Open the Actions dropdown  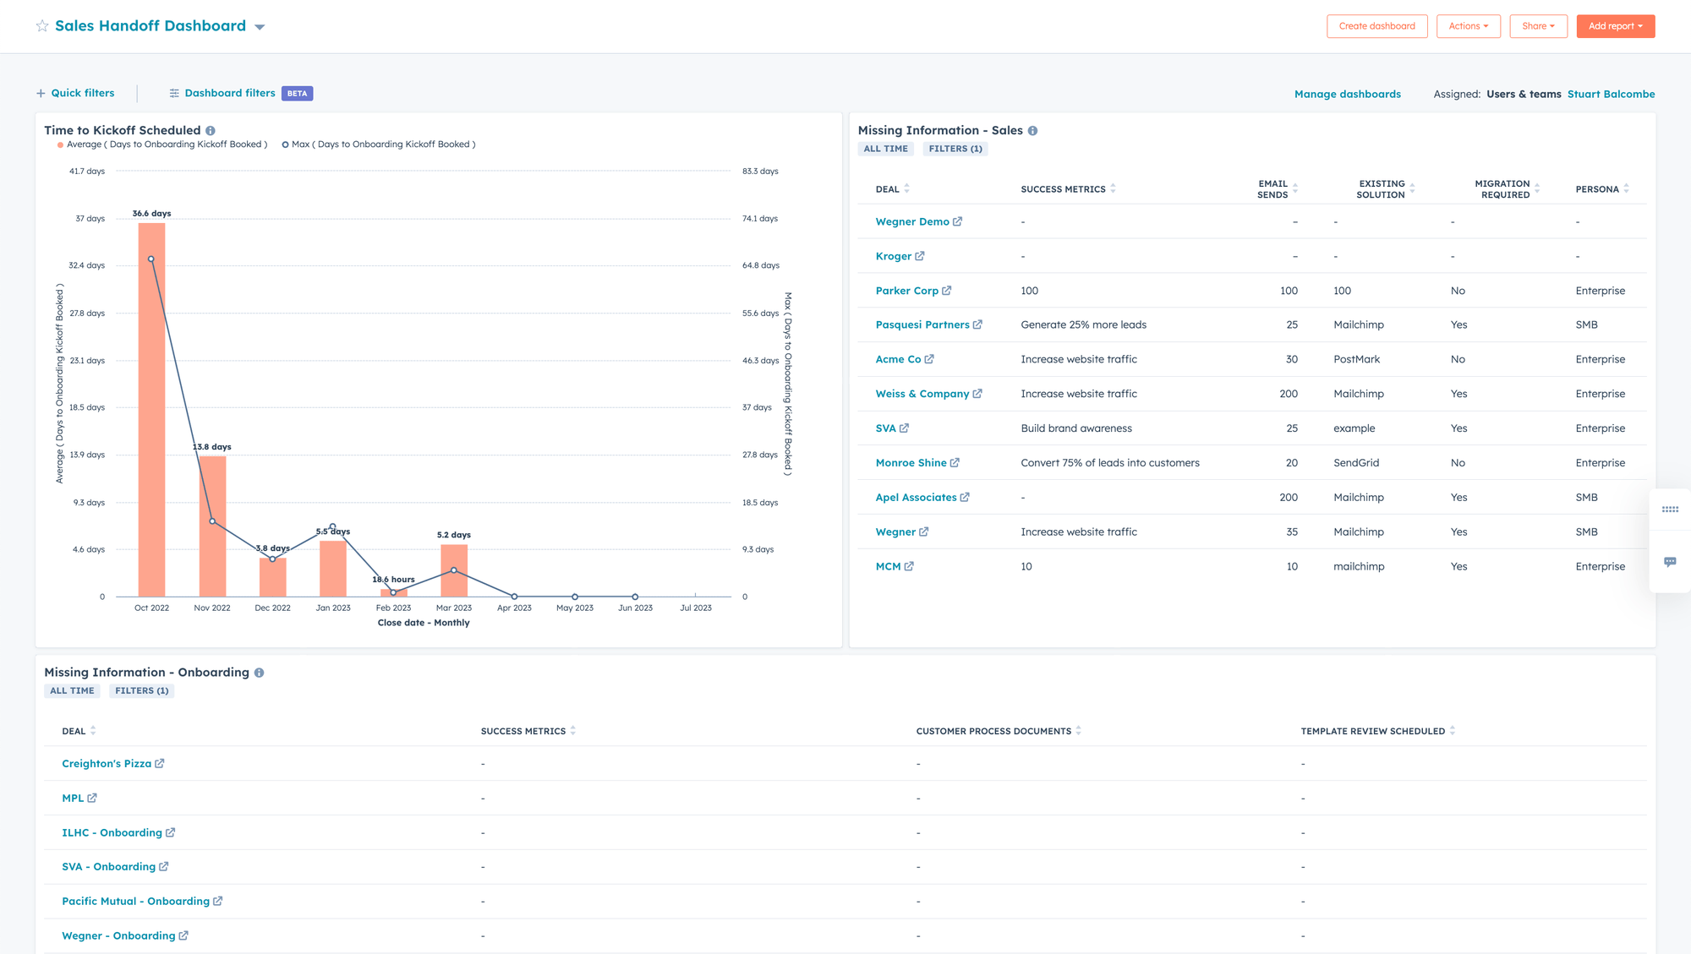pos(1468,26)
